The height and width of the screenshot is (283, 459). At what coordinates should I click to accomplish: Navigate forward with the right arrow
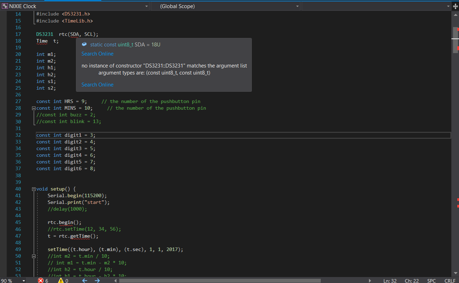(97, 281)
